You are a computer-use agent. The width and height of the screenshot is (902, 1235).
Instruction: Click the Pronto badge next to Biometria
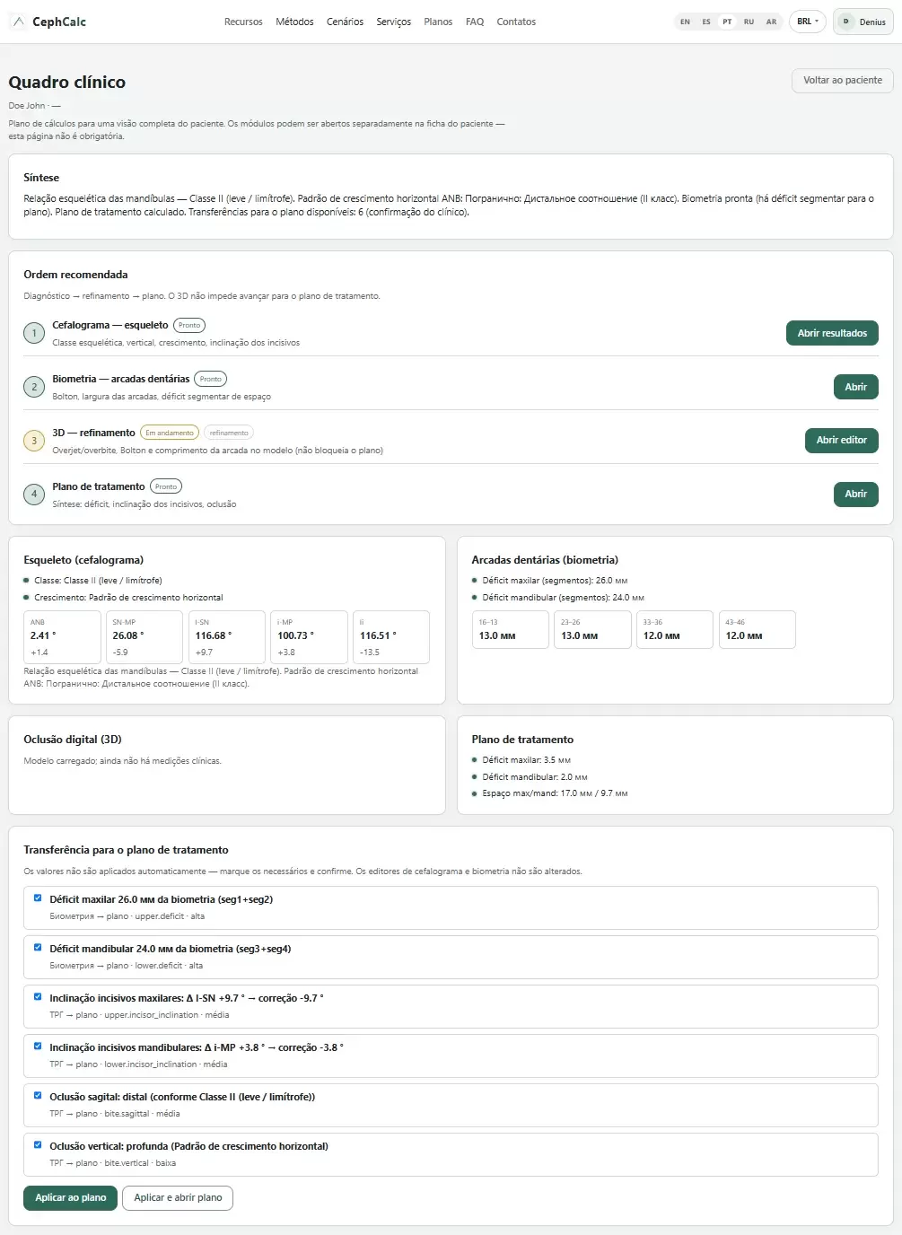coord(211,379)
